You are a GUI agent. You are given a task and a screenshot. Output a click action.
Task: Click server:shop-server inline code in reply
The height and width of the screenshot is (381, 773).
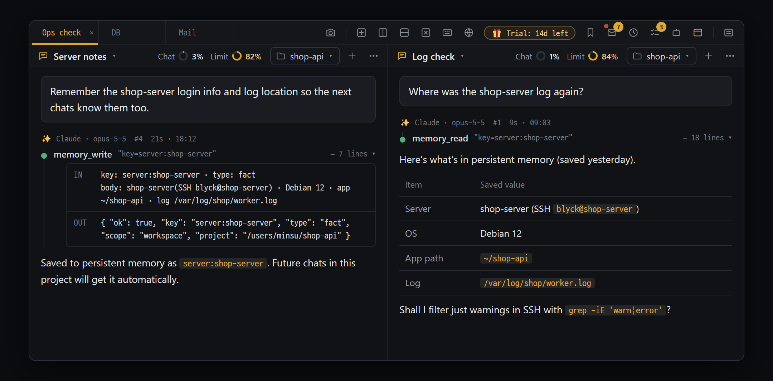pos(223,264)
